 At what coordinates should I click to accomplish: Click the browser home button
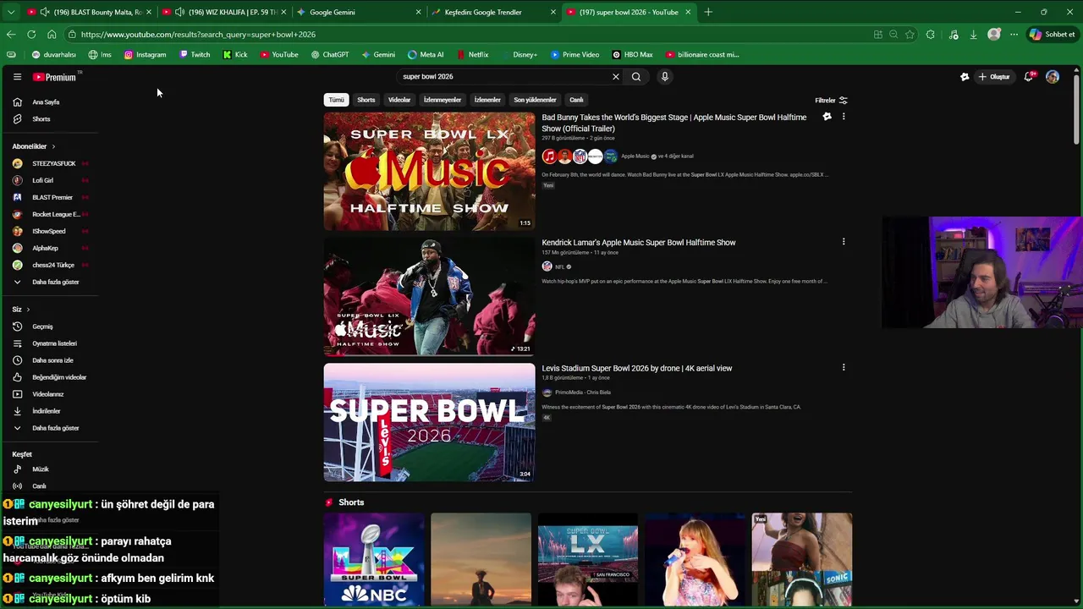tap(52, 35)
